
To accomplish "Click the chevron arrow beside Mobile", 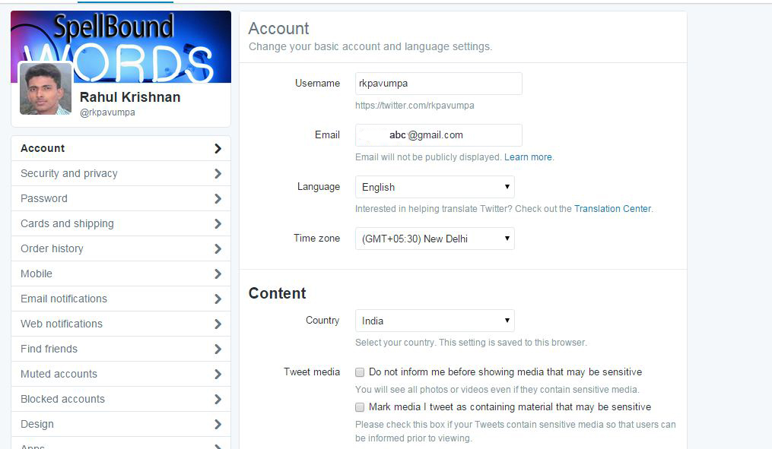I will [x=218, y=274].
